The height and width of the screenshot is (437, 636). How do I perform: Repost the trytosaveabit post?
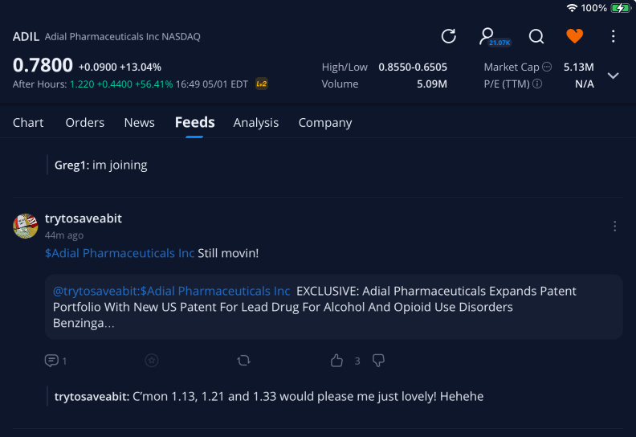click(244, 361)
